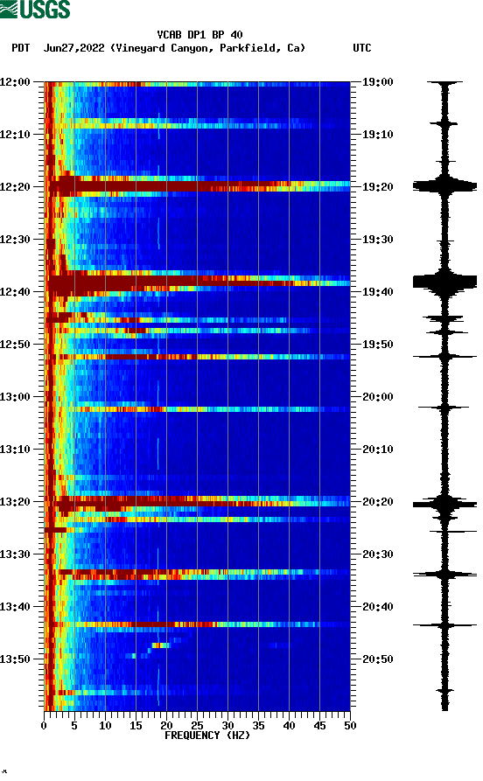Click the 15 Hz frequency axis label
This screenshot has height=781, width=483.
coord(136,726)
